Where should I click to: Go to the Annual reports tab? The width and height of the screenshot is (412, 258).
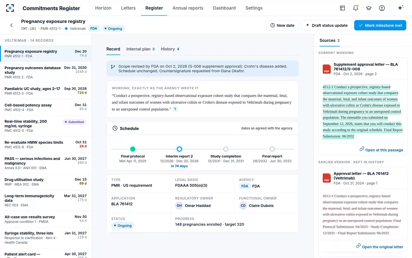click(188, 8)
